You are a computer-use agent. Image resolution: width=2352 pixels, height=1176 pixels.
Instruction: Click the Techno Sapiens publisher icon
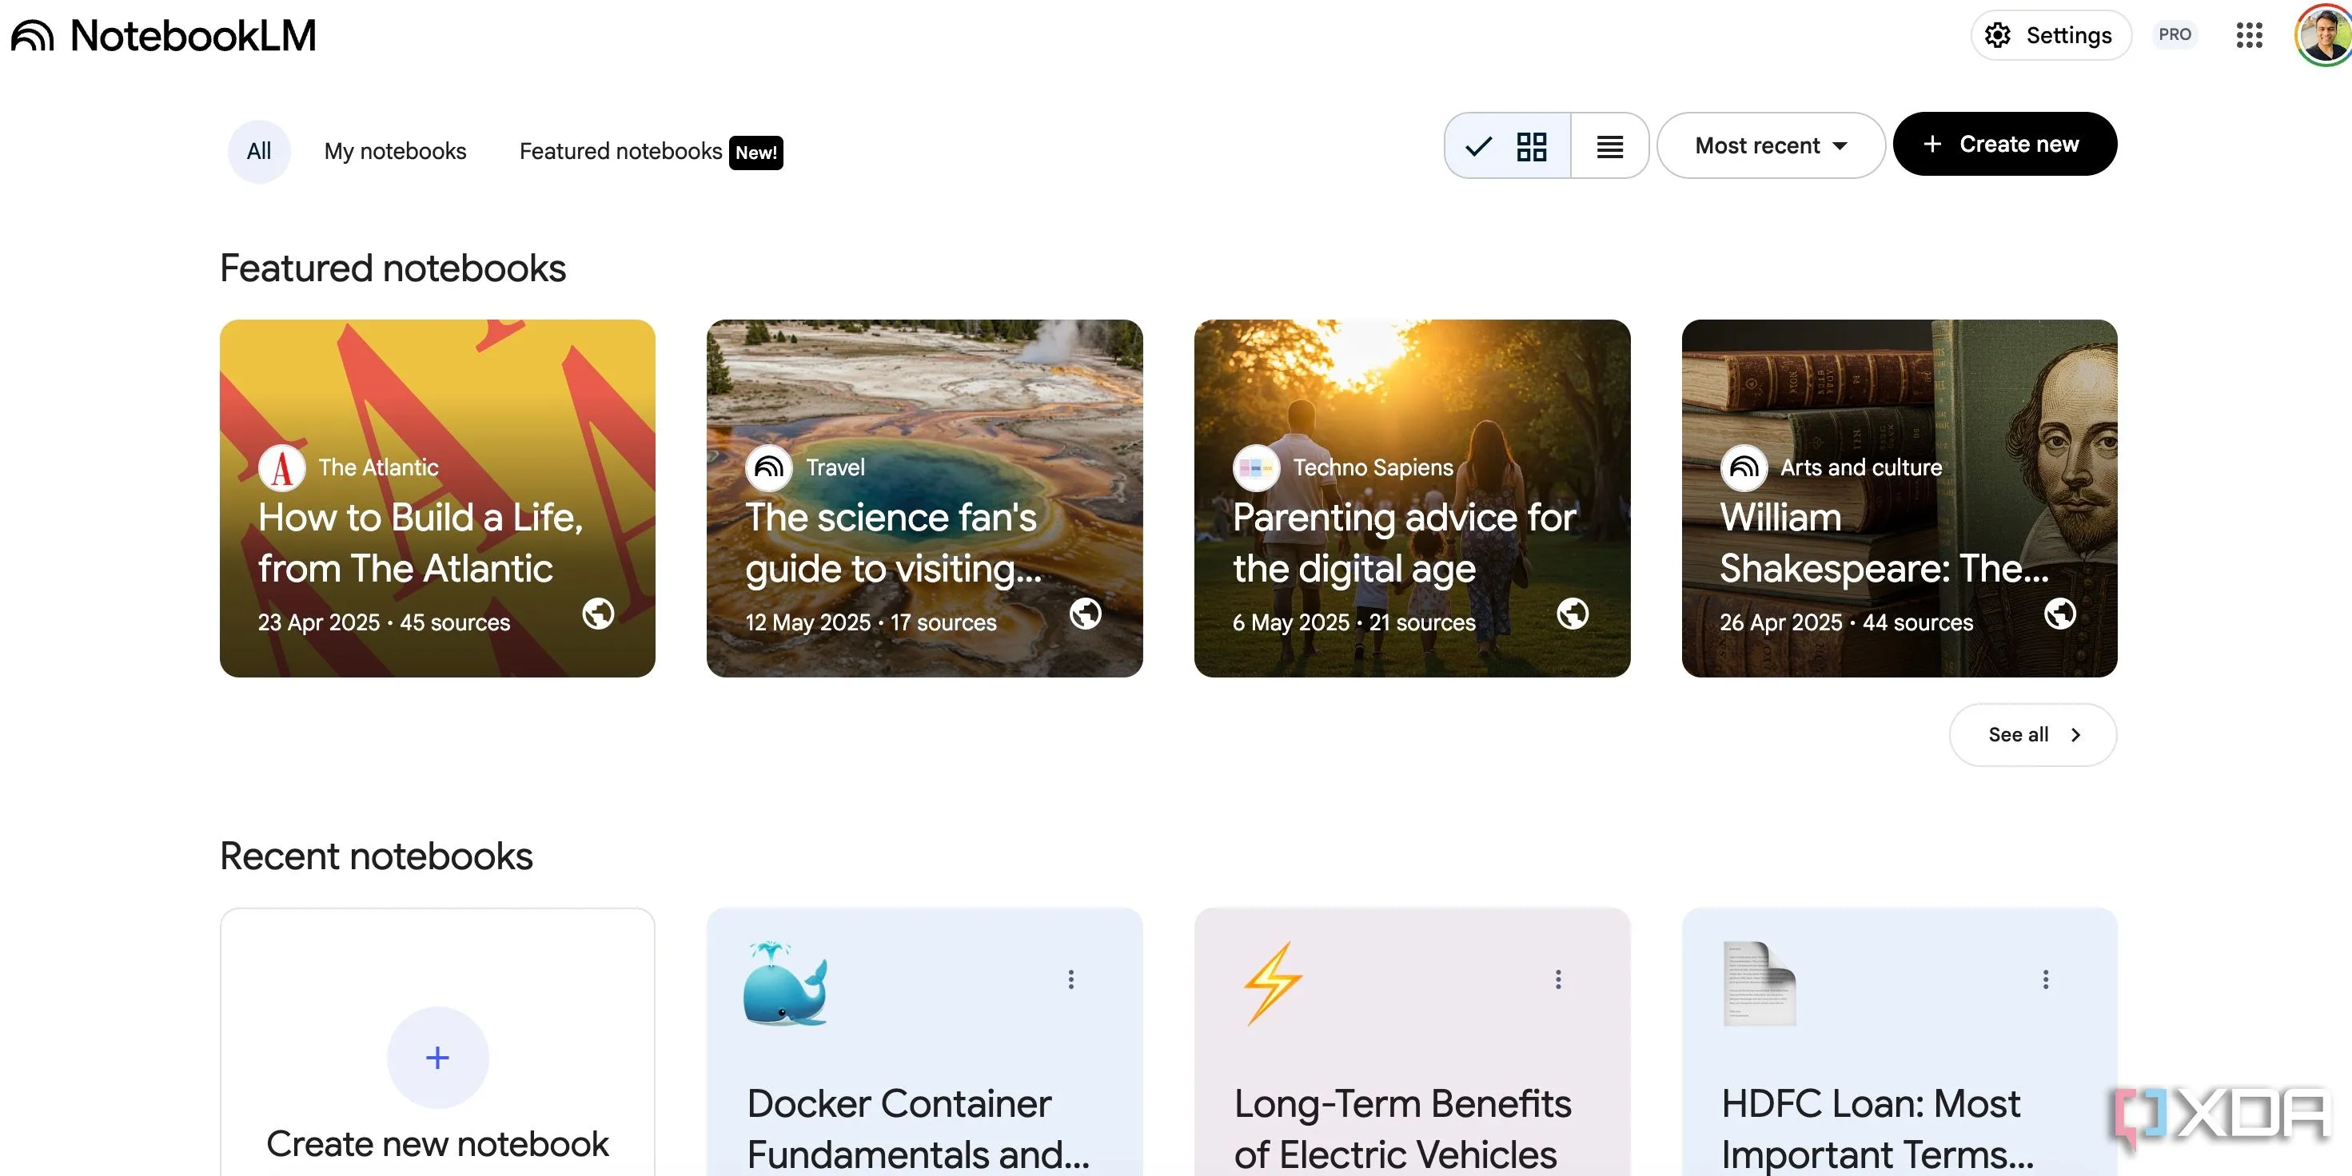point(1257,468)
